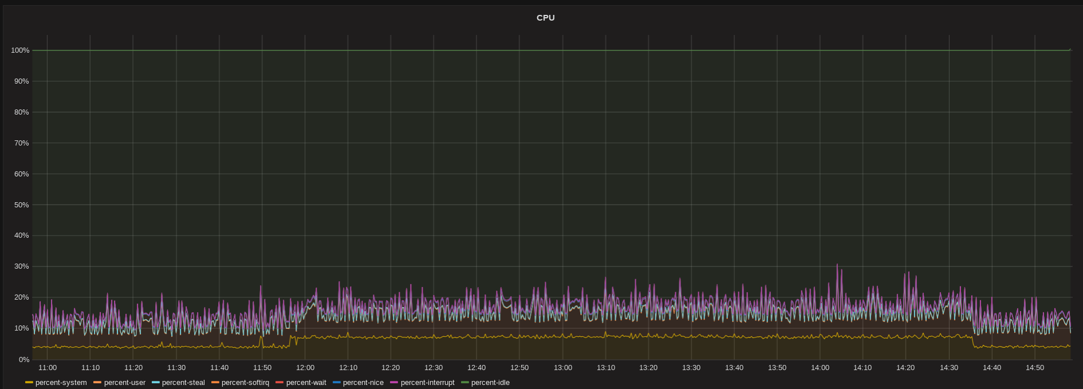Open the cyan percent-steal color swatch
This screenshot has height=389, width=1083.
(x=156, y=383)
